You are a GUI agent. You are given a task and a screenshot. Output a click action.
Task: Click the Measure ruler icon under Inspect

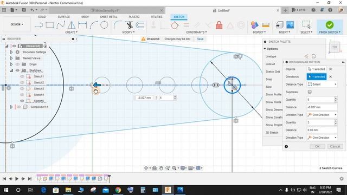(265, 25)
